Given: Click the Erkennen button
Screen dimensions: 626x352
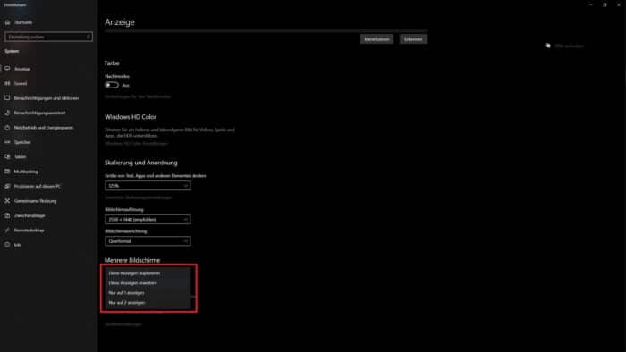Looking at the screenshot, I should pyautogui.click(x=413, y=39).
